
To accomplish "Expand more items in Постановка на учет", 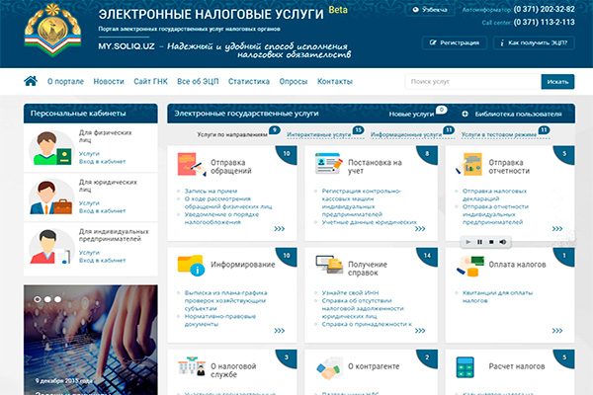I will 420,229.
